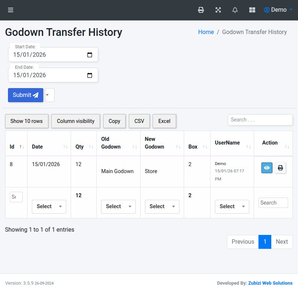Navigate to Home in the breadcrumb
This screenshot has height=292, width=298.
pos(206,32)
